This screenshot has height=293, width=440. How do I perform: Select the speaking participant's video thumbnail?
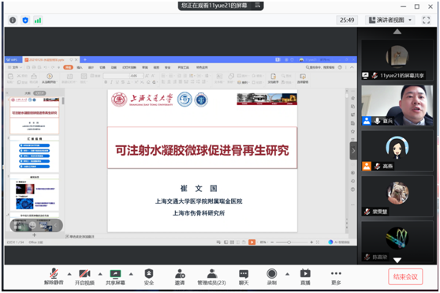(397, 105)
